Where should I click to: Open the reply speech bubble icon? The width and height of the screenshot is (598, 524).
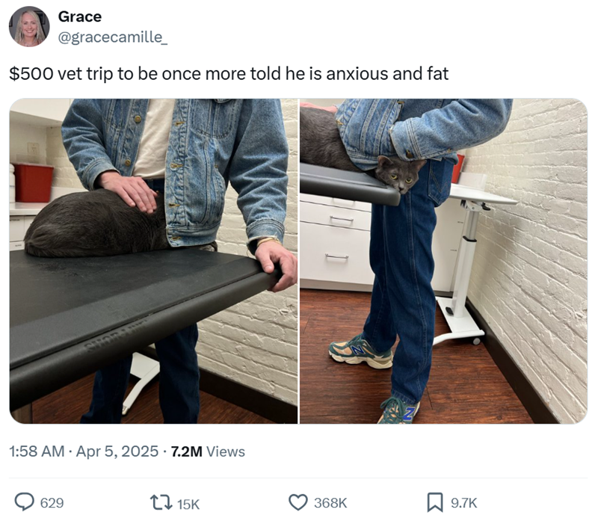[x=25, y=502]
